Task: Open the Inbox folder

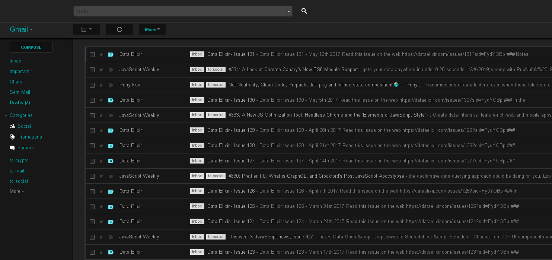Action: tap(15, 61)
